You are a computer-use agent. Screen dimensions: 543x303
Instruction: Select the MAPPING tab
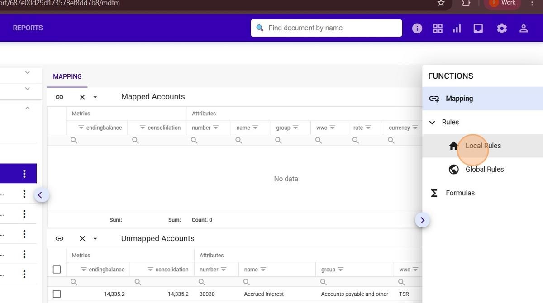tap(67, 77)
